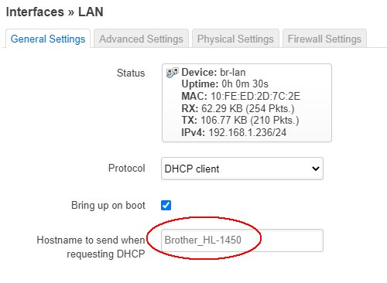Click the TX traffic statistics line
This screenshot has width=387, height=283.
(240, 120)
